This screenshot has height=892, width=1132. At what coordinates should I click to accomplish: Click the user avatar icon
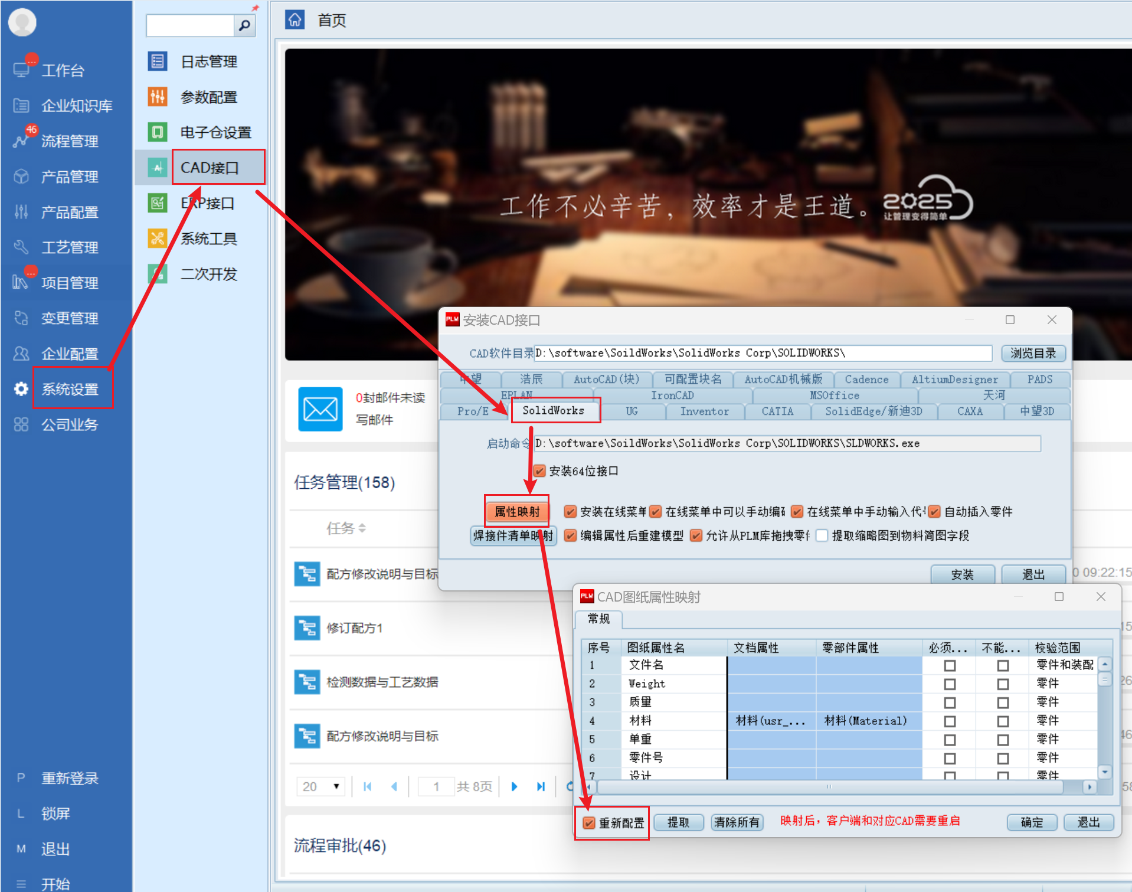coord(22,22)
